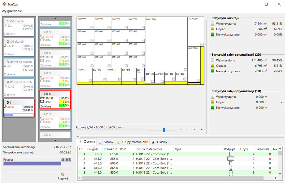Collapse the statistics panel with the small arrow
This screenshot has height=184, width=286.
pyautogui.click(x=207, y=18)
